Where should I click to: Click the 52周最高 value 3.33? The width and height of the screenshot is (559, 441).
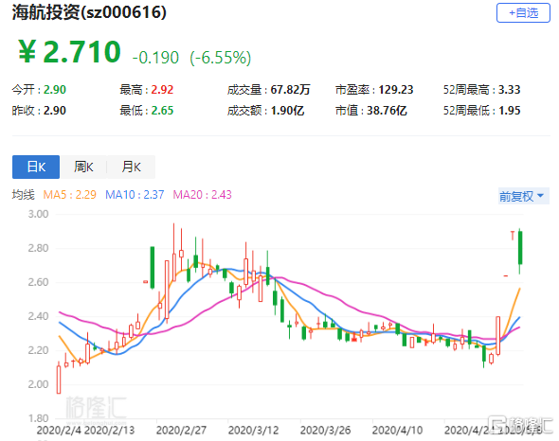coord(509,89)
